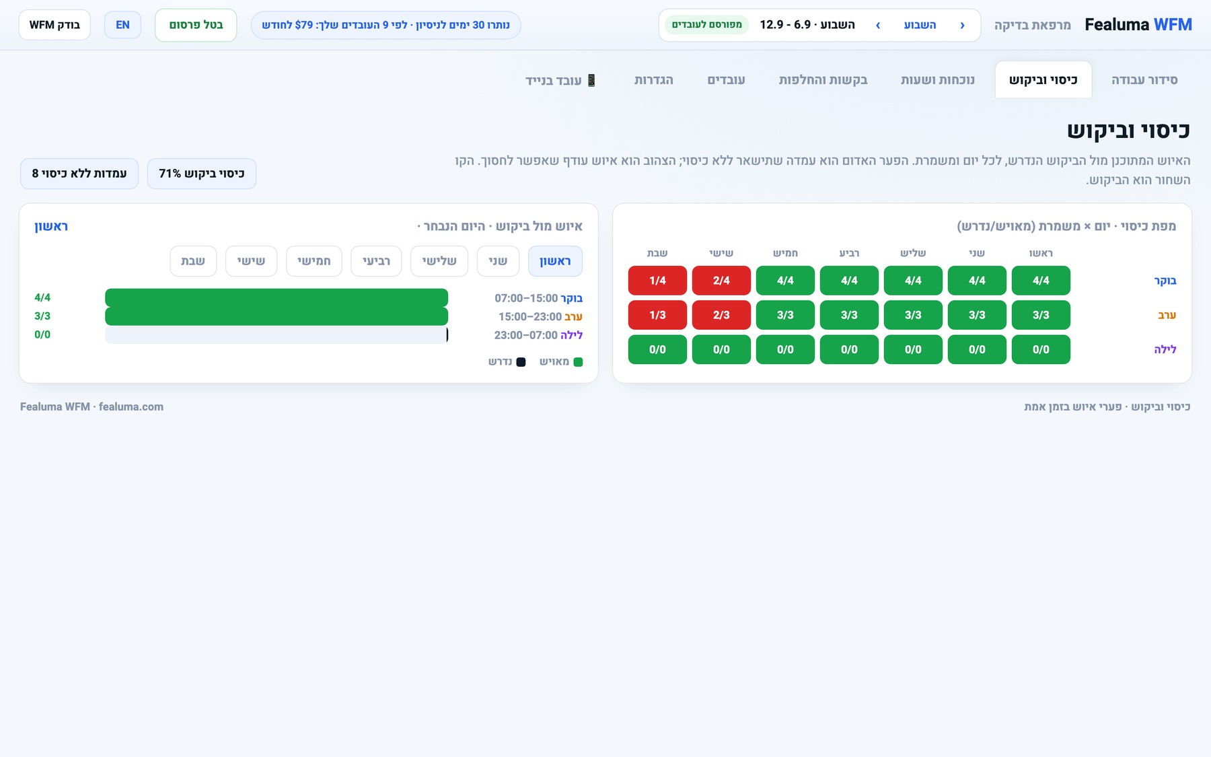Screen dimensions: 1211x757
Task: Switch language to EN
Action: pos(122,25)
